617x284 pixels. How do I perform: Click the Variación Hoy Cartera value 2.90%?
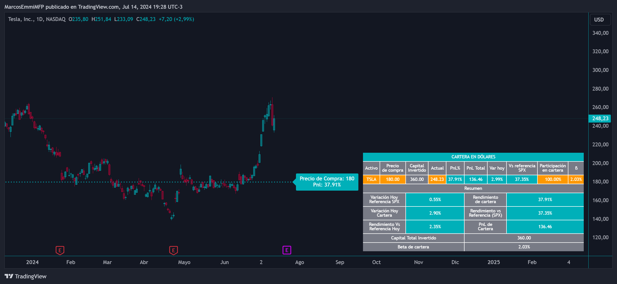pyautogui.click(x=435, y=213)
